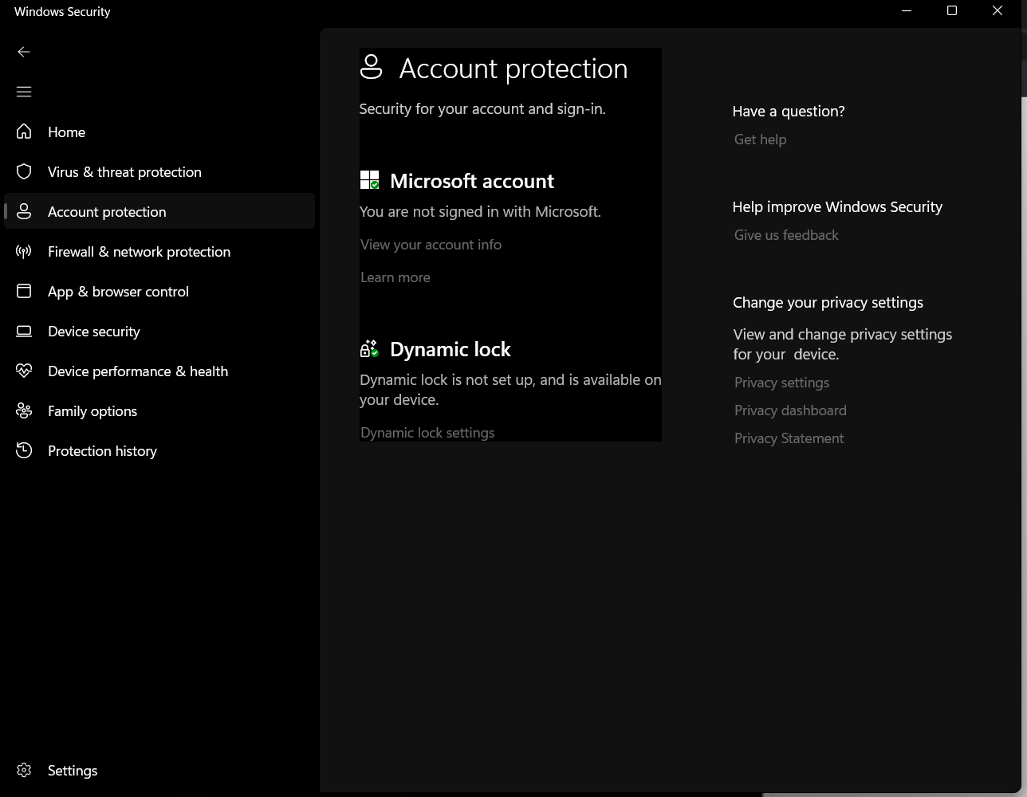Viewport: 1027px width, 797px height.
Task: Click Give us feedback link
Action: pos(786,235)
